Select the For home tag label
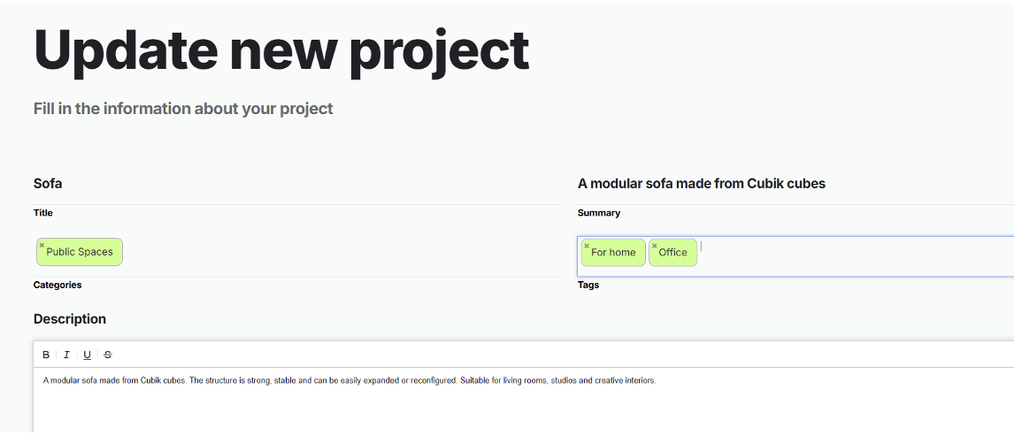The width and height of the screenshot is (1014, 442). tap(614, 253)
